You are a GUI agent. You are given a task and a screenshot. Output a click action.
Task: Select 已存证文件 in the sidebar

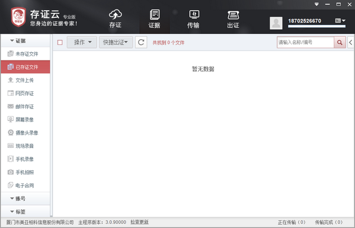(x=25, y=67)
